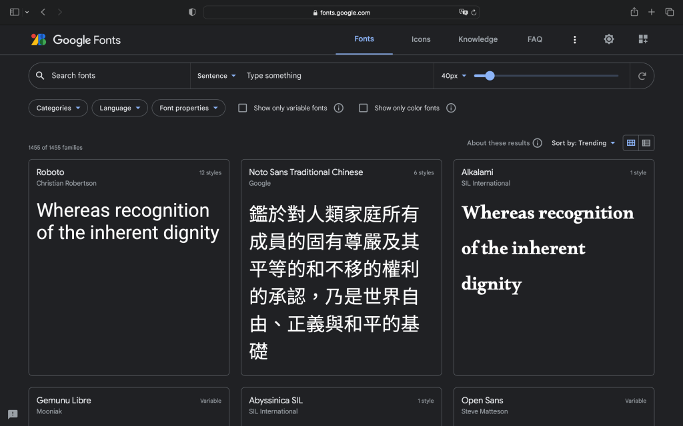
Task: Toggle the light/dark theme icon
Action: [x=608, y=39]
